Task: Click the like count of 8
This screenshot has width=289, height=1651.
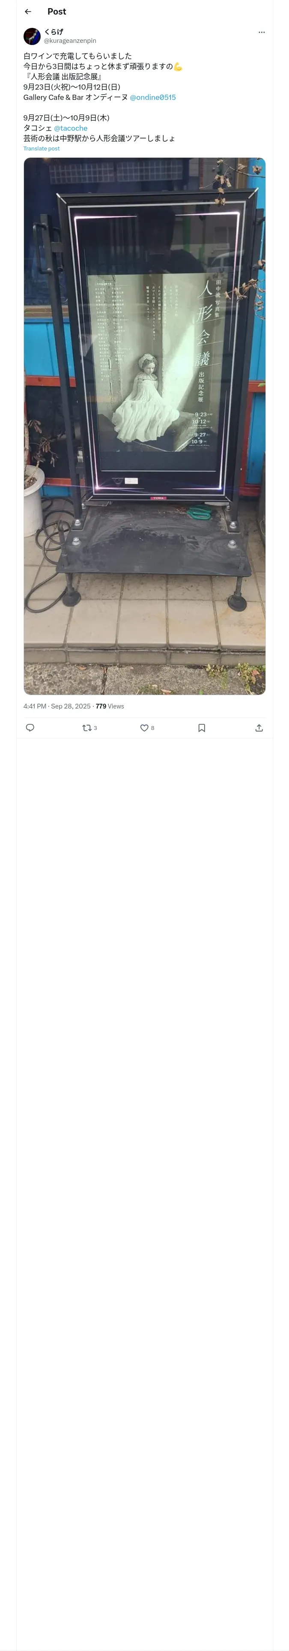Action: (x=152, y=728)
